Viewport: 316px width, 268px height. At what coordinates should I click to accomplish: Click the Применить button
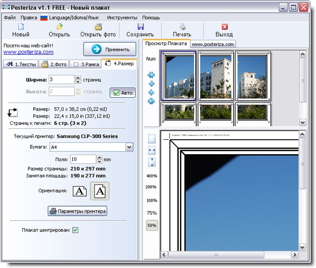pyautogui.click(x=110, y=49)
